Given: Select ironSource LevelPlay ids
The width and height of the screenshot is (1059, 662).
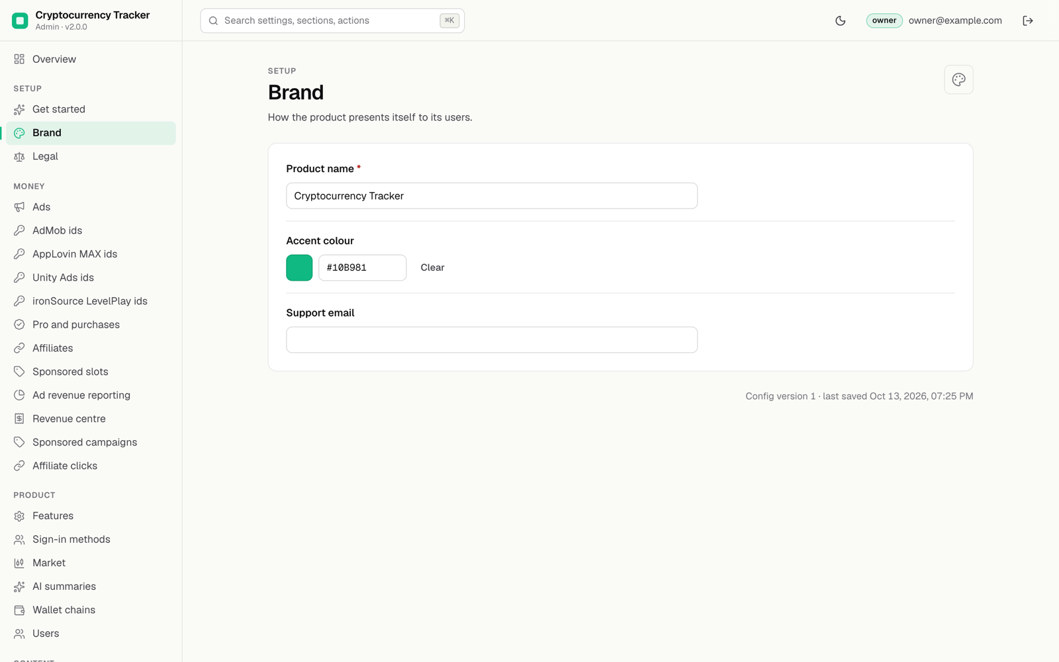Looking at the screenshot, I should [91, 301].
